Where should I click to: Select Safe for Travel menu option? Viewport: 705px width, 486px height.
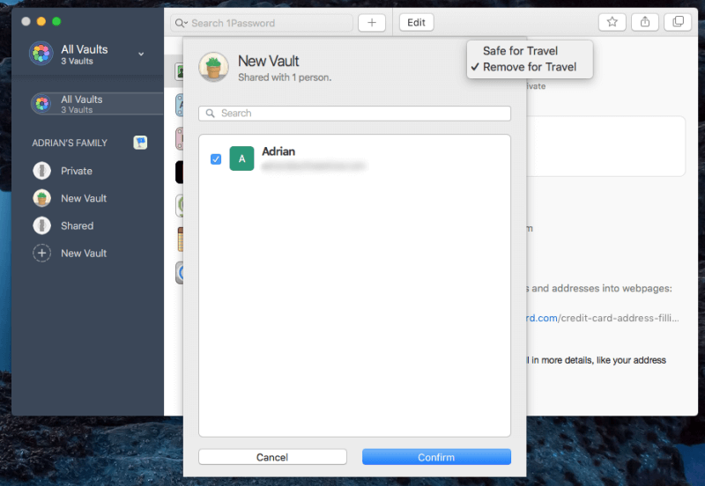point(520,51)
